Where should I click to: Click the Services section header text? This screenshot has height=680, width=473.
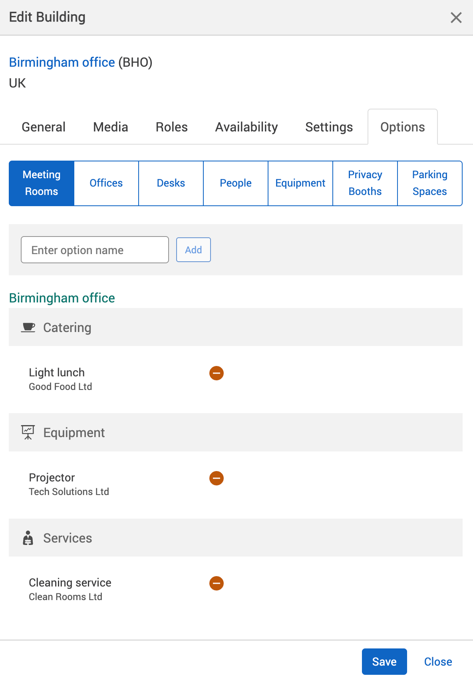(x=68, y=538)
